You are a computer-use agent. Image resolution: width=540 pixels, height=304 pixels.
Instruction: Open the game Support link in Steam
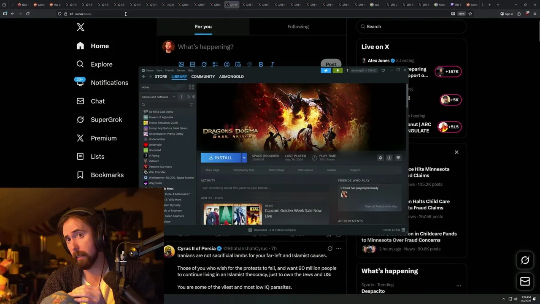click(x=355, y=170)
